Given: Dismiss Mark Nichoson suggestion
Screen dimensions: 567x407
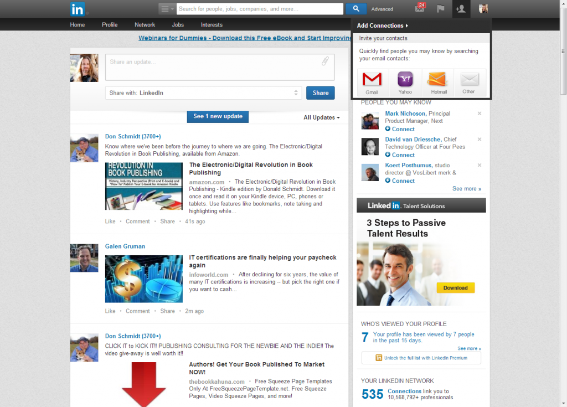Looking at the screenshot, I should [480, 114].
